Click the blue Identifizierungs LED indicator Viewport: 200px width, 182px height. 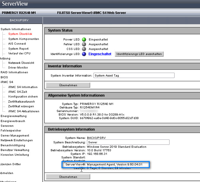[84, 54]
